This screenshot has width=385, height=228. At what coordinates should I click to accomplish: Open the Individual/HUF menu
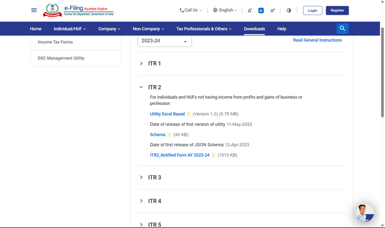(70, 29)
